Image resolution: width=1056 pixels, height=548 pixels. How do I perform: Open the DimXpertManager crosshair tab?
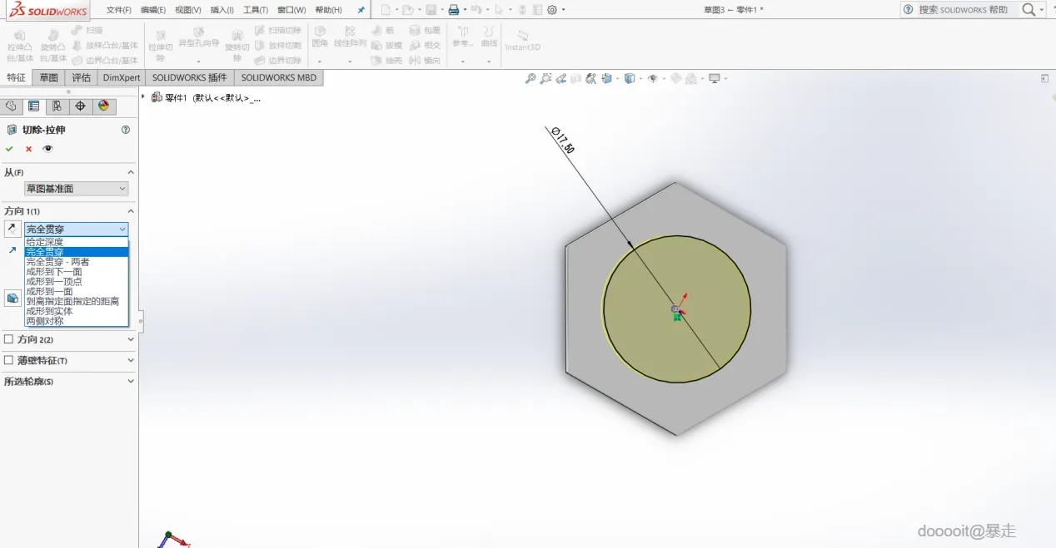click(x=80, y=106)
